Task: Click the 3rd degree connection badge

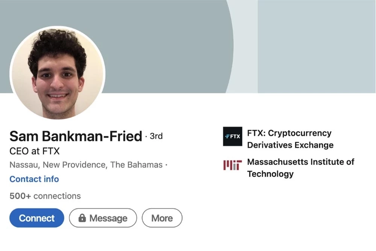Action: point(156,136)
